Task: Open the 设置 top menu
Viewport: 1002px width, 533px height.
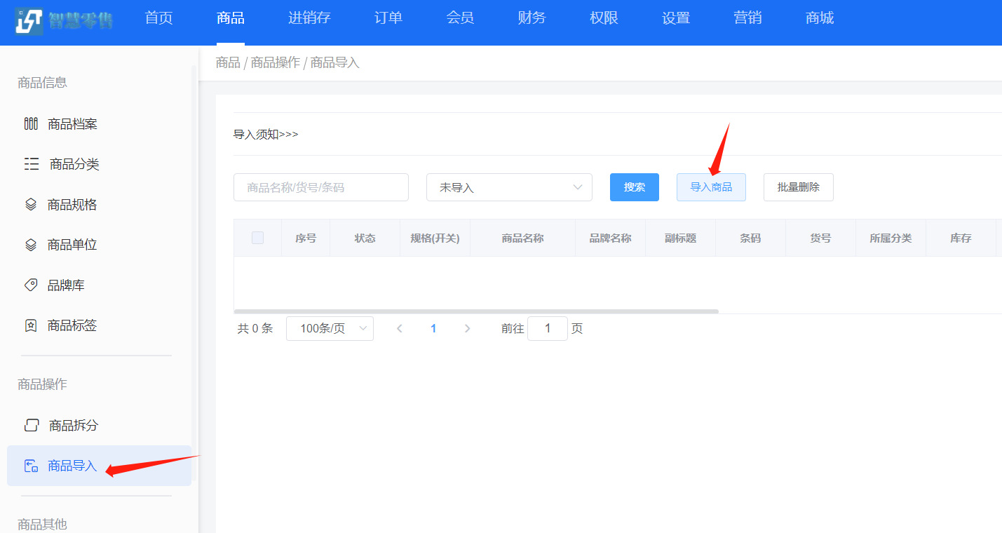Action: click(x=676, y=18)
